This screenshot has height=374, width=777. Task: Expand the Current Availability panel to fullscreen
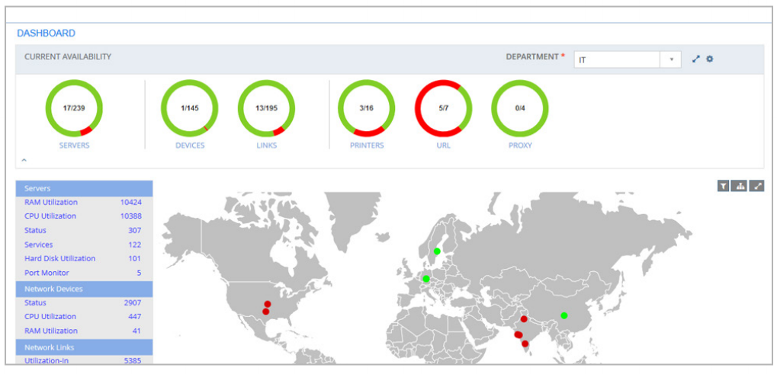point(695,59)
